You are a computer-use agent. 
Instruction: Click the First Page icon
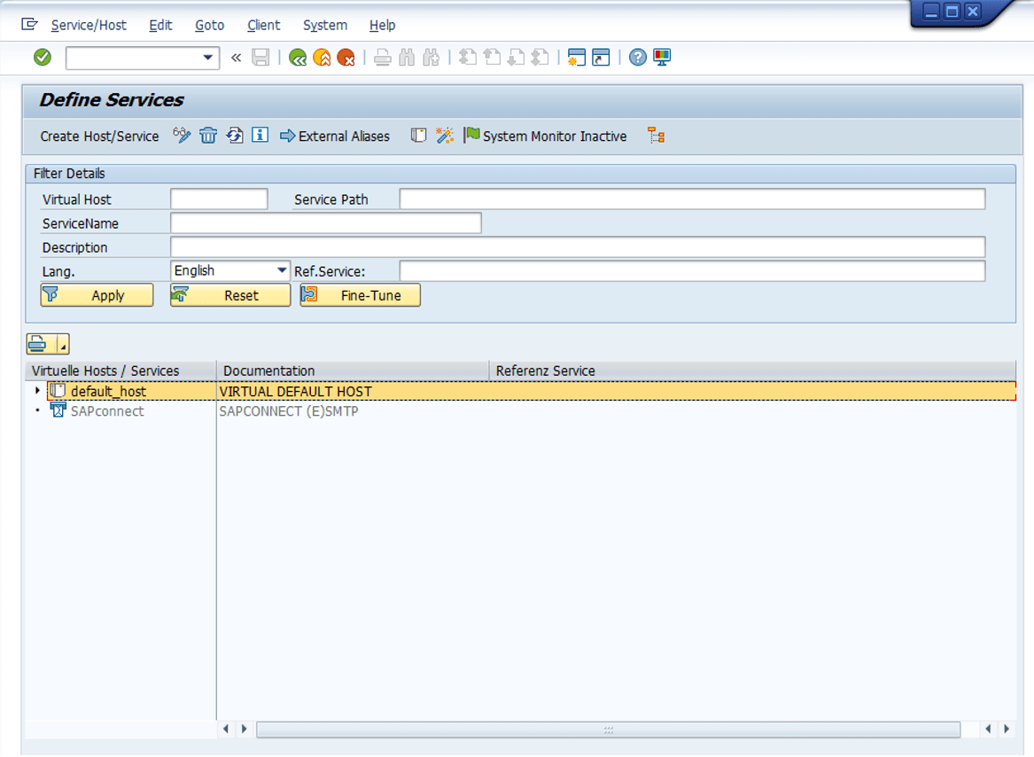point(468,58)
